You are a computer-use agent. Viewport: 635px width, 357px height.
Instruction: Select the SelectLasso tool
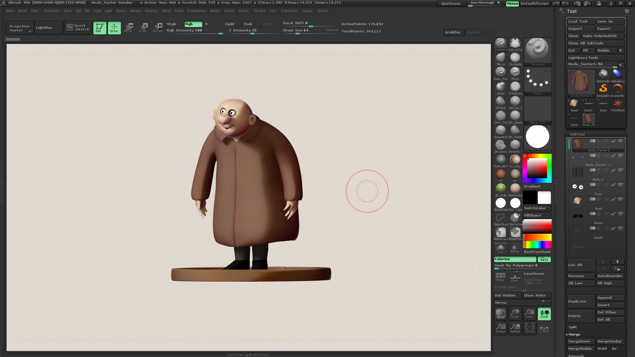[x=500, y=219]
